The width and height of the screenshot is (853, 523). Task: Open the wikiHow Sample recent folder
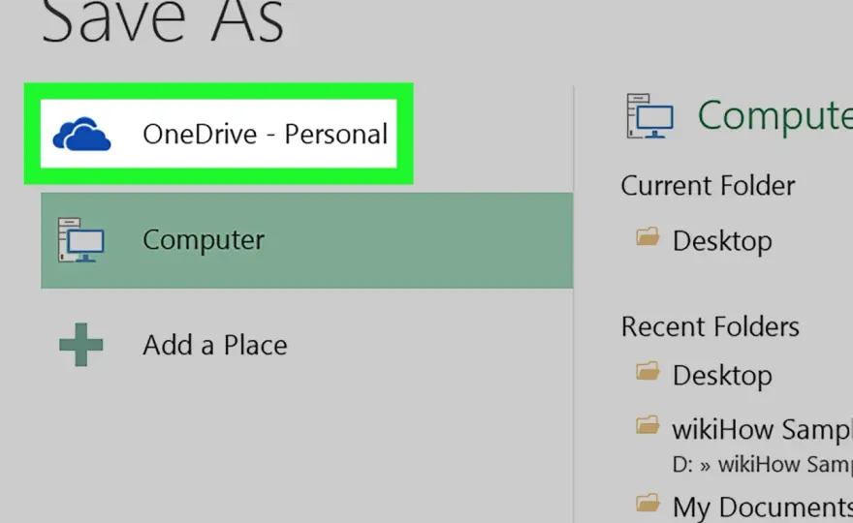point(763,429)
